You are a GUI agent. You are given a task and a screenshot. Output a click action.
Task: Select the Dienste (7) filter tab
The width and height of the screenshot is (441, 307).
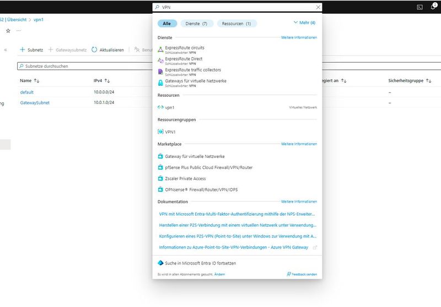pos(197,24)
